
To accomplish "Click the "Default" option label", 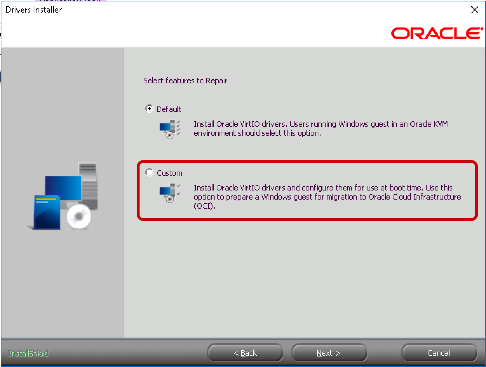I will 169,109.
